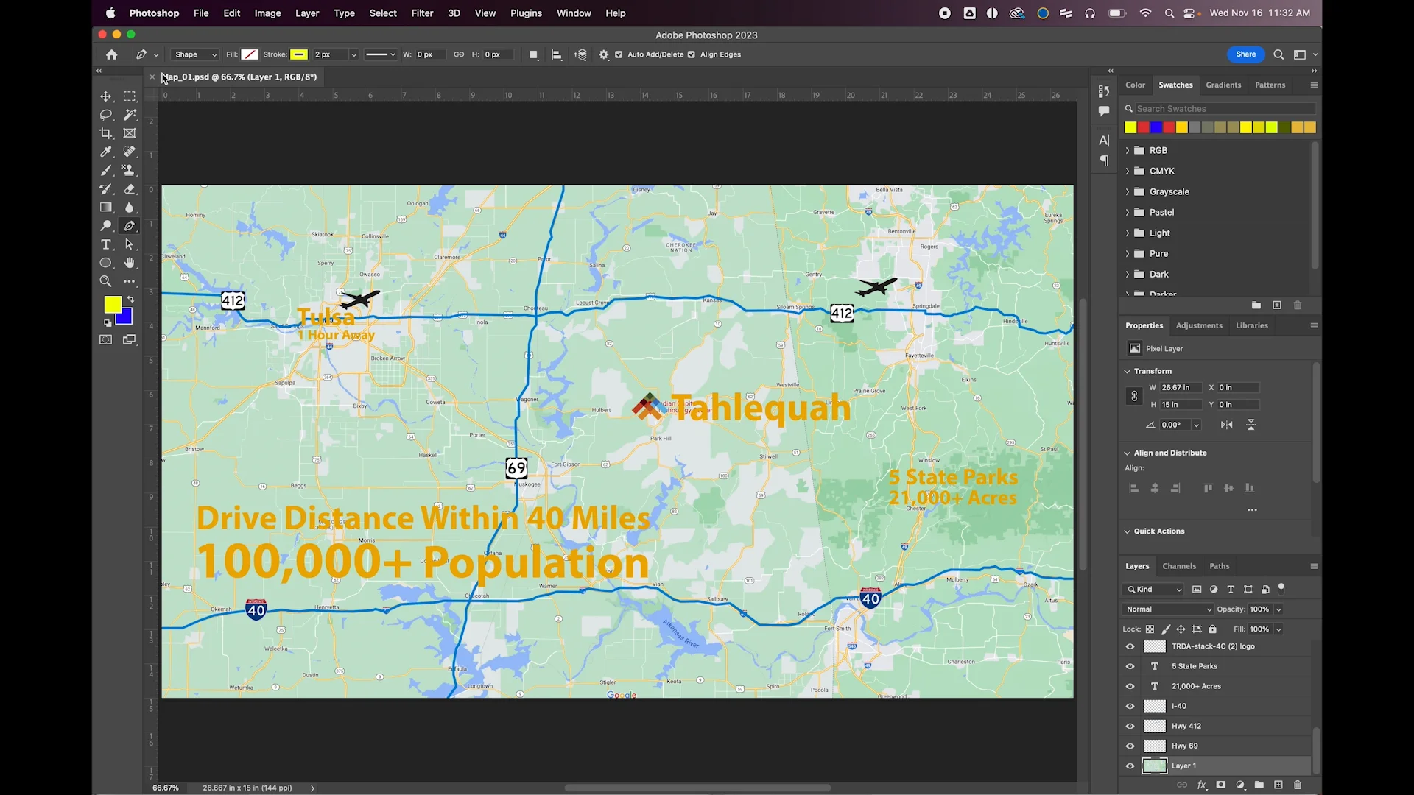Open the Filter menu

[422, 13]
